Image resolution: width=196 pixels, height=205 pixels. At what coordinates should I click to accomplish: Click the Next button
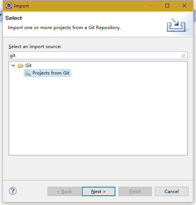tap(99, 192)
